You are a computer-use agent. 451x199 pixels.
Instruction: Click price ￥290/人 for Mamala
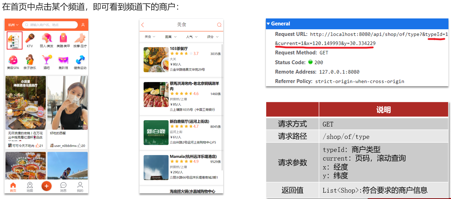point(176,172)
